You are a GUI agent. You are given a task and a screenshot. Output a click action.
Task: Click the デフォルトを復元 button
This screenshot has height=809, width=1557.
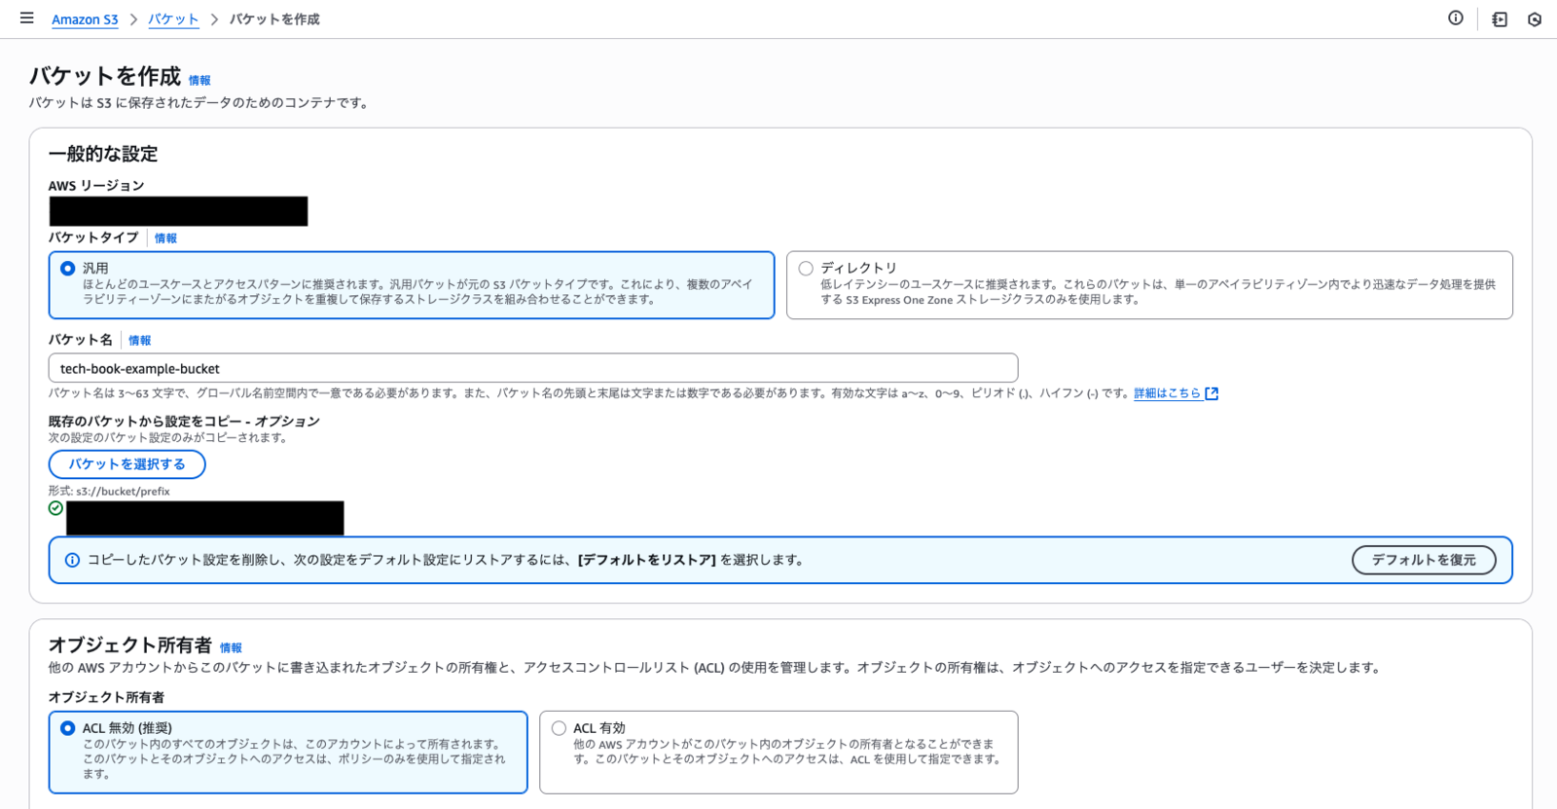click(1424, 560)
